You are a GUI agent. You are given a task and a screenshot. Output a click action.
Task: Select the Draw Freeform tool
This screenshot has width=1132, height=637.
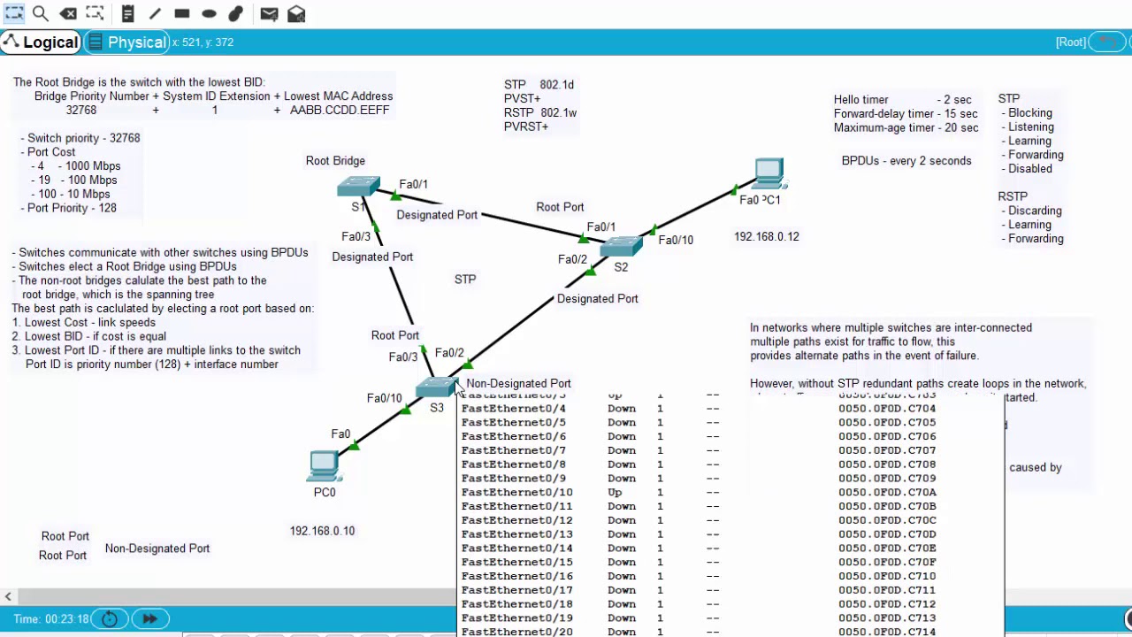tap(235, 13)
